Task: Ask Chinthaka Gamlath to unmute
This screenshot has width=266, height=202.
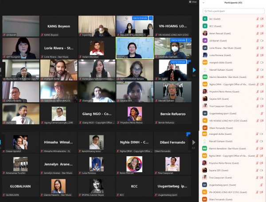Action: pyautogui.click(x=179, y=40)
